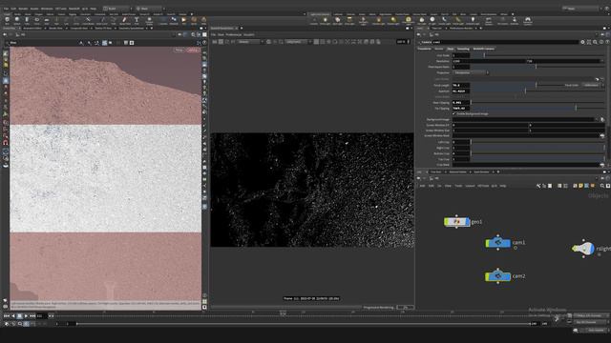
Task: Select the Spray Paint shelf tool
Action: (x=124, y=20)
